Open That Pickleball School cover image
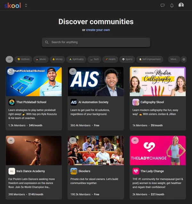 click(34, 81)
